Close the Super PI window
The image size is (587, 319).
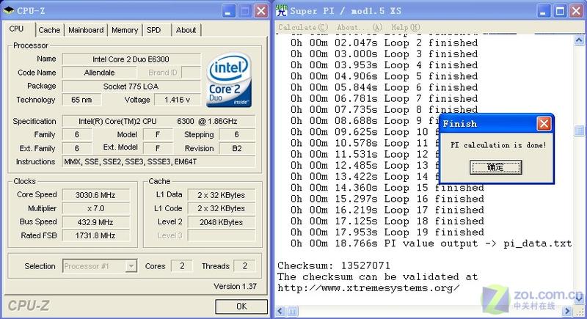tap(576, 11)
